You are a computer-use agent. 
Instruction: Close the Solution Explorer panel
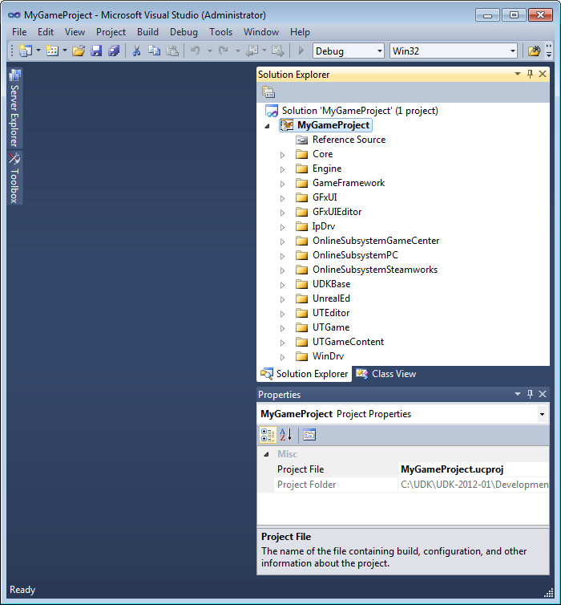point(543,74)
